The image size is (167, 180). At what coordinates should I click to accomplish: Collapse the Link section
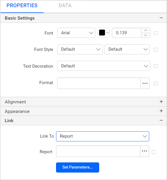click(x=161, y=120)
